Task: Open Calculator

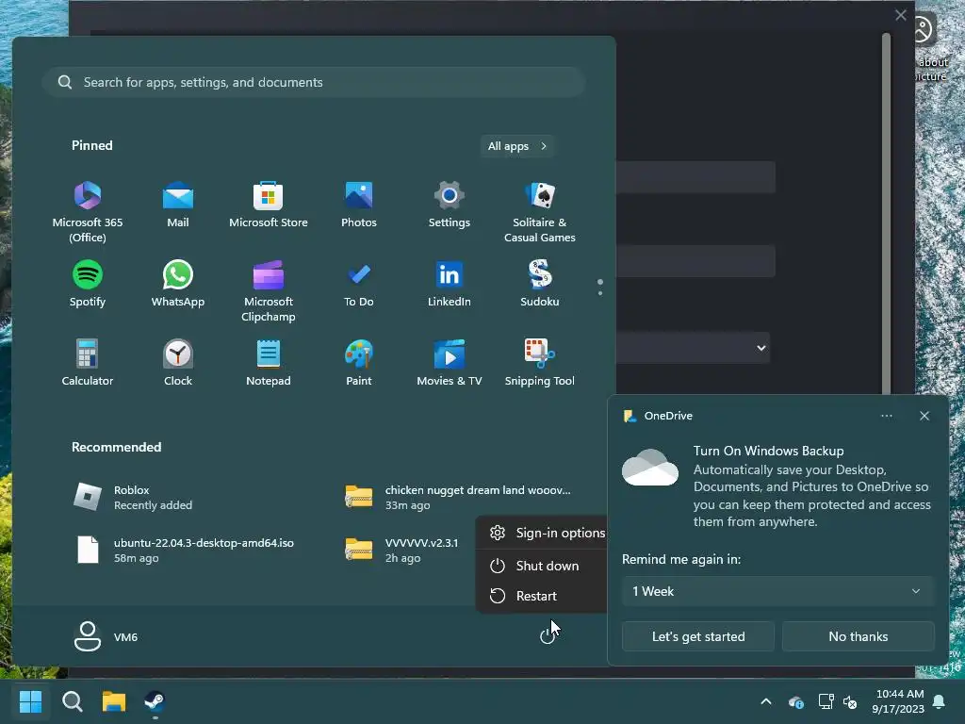Action: pos(88,363)
